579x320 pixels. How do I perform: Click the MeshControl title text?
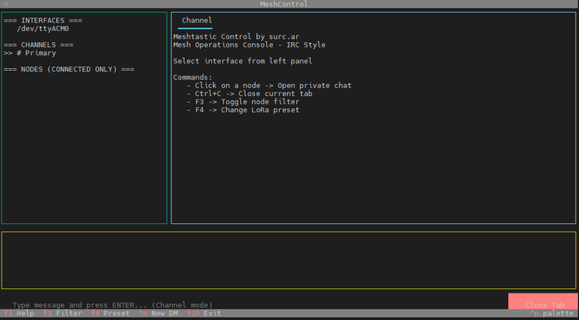tap(284, 4)
